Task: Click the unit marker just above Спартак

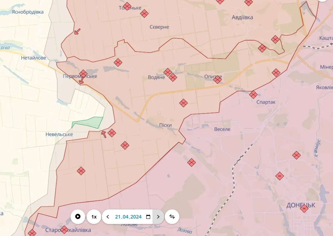Action: coord(253,94)
